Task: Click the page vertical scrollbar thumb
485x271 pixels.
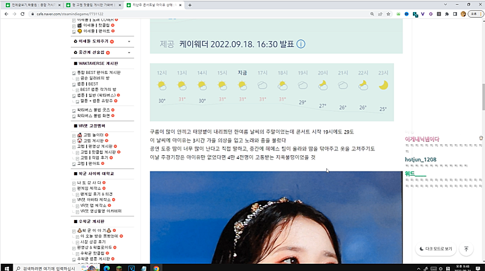Action: coord(483,96)
